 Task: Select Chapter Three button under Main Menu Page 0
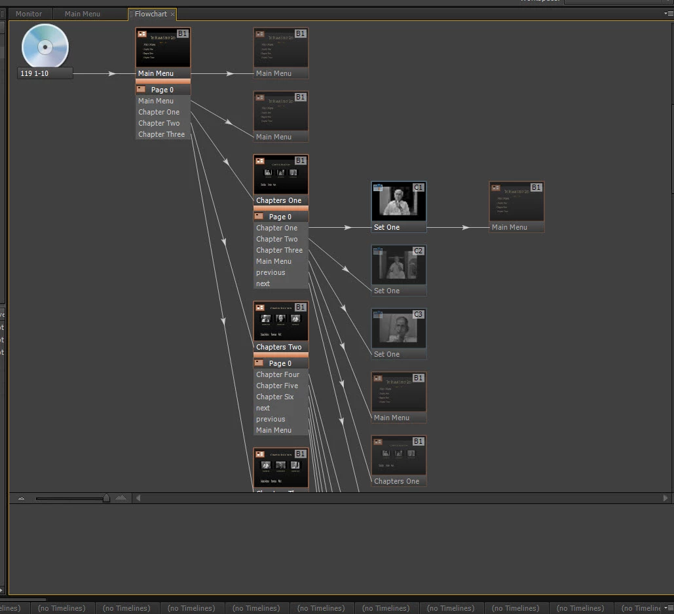coord(163,134)
